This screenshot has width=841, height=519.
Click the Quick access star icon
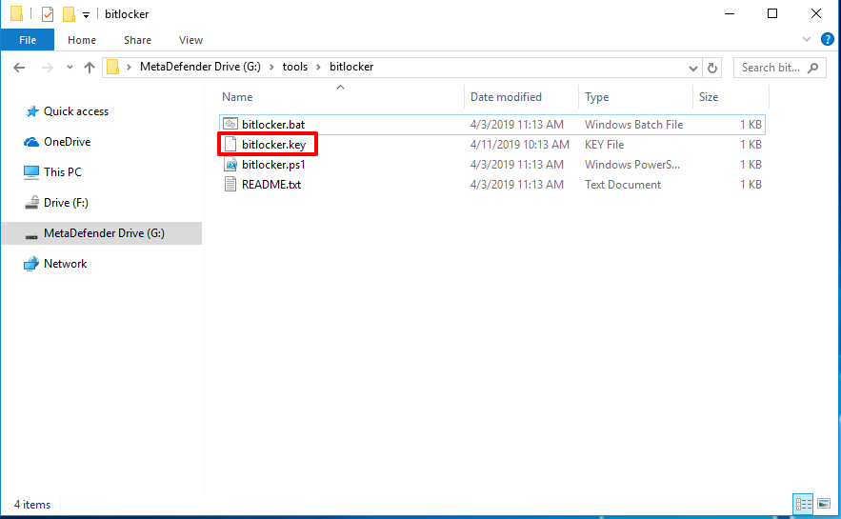[31, 111]
